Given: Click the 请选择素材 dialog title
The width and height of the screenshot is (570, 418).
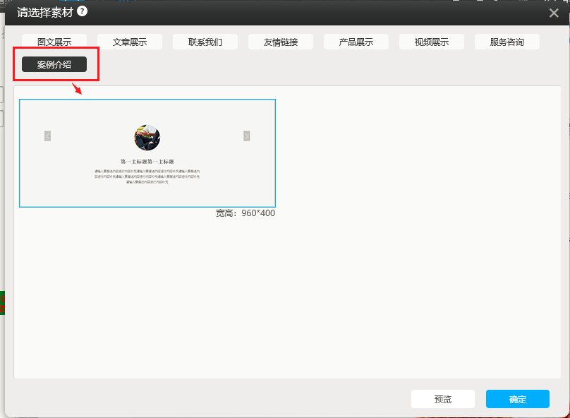Looking at the screenshot, I should 45,12.
